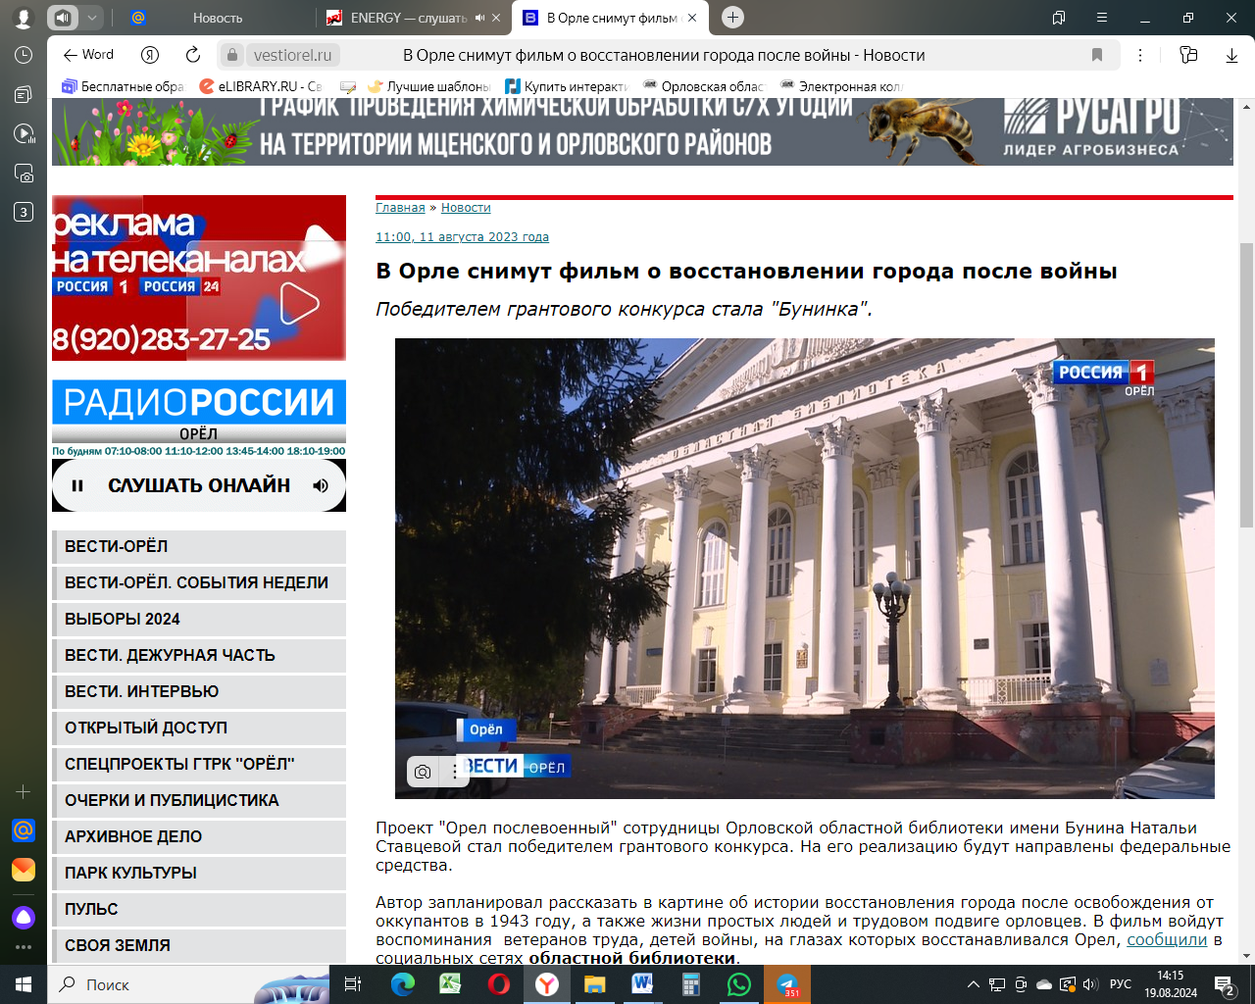
Task: Bookmark this page via address bar icon
Action: [x=1097, y=55]
